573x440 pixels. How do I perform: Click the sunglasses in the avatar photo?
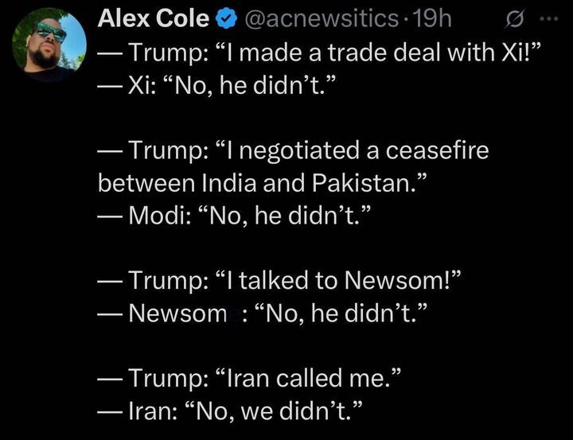(x=50, y=33)
